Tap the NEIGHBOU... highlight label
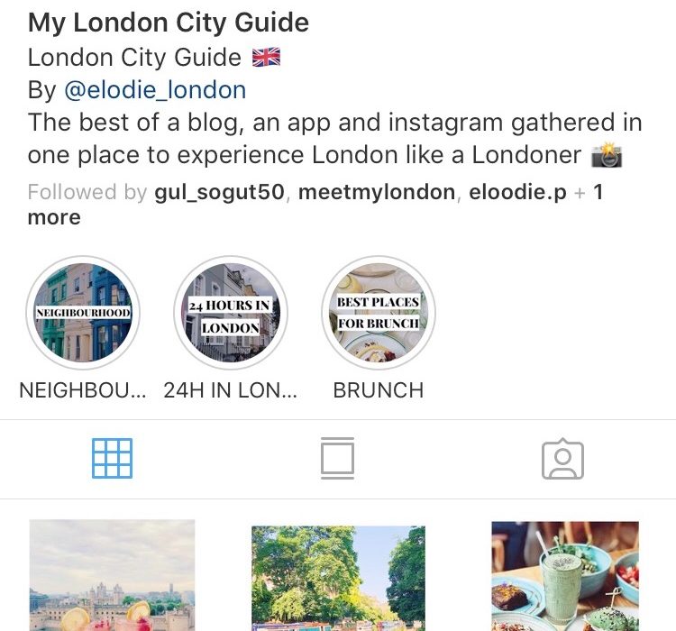Screen dimensions: 676x631 point(83,390)
